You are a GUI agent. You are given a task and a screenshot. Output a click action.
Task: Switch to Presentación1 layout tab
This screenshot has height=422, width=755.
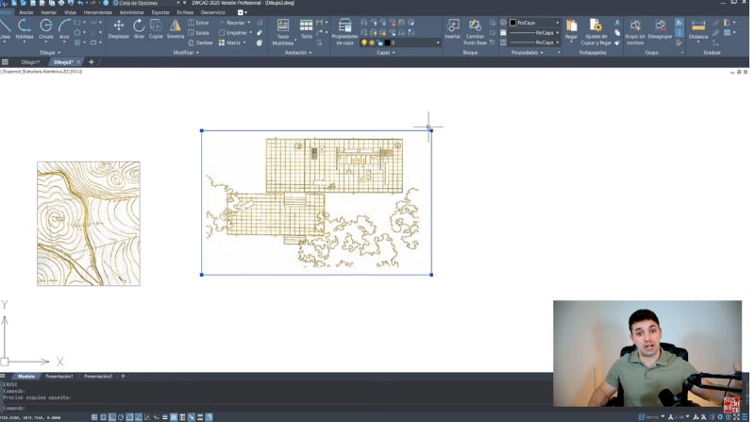59,376
